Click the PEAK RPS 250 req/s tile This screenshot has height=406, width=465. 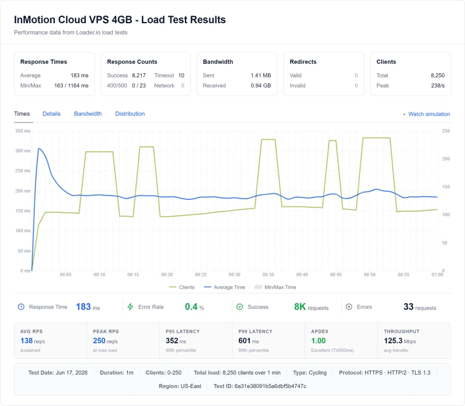click(123, 340)
